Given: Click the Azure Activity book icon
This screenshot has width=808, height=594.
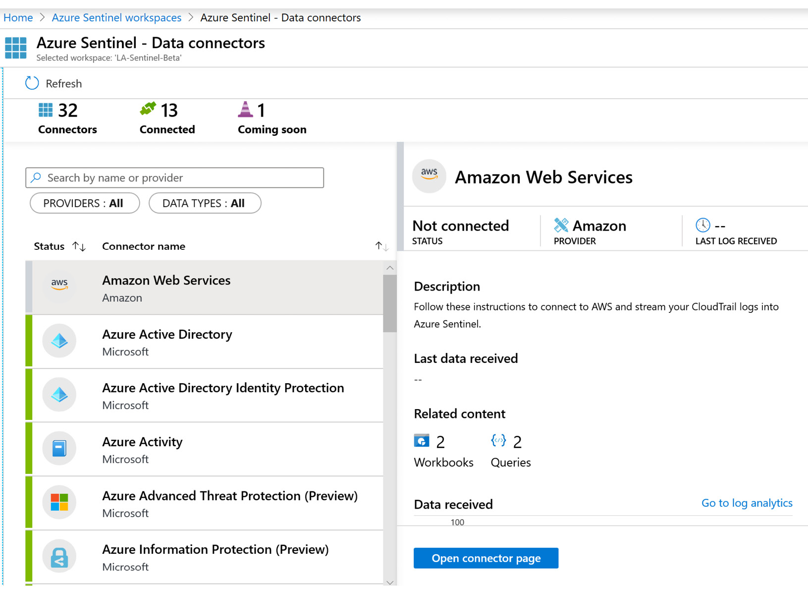Looking at the screenshot, I should (x=59, y=448).
